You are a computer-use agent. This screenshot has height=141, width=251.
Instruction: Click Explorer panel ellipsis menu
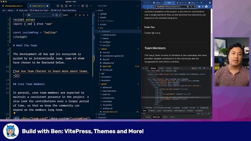coord(138,6)
